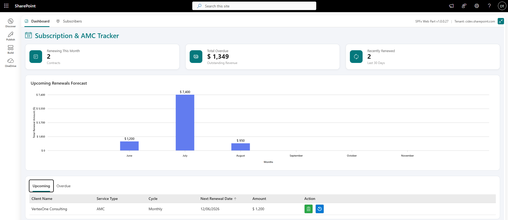Click the Renewing This Month card icon
Viewport: 508px width, 220px height.
(x=36, y=57)
